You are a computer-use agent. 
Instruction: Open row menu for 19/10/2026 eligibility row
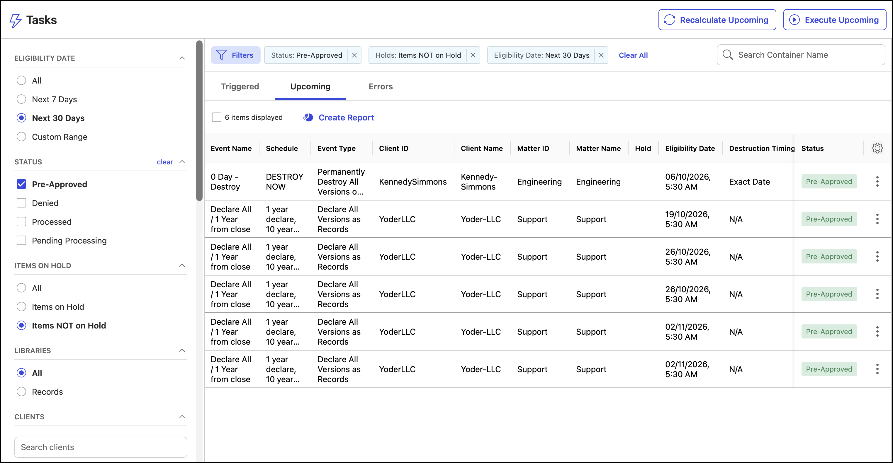pyautogui.click(x=877, y=219)
